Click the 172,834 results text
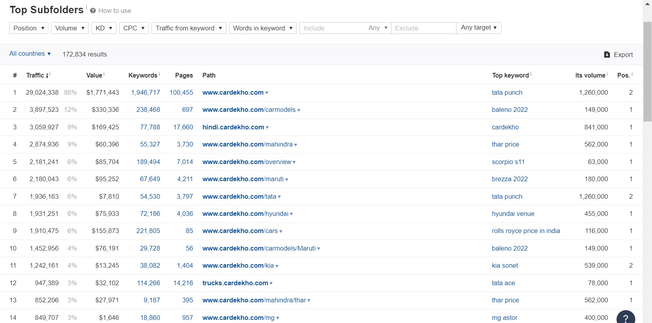The width and height of the screenshot is (652, 323). click(85, 54)
